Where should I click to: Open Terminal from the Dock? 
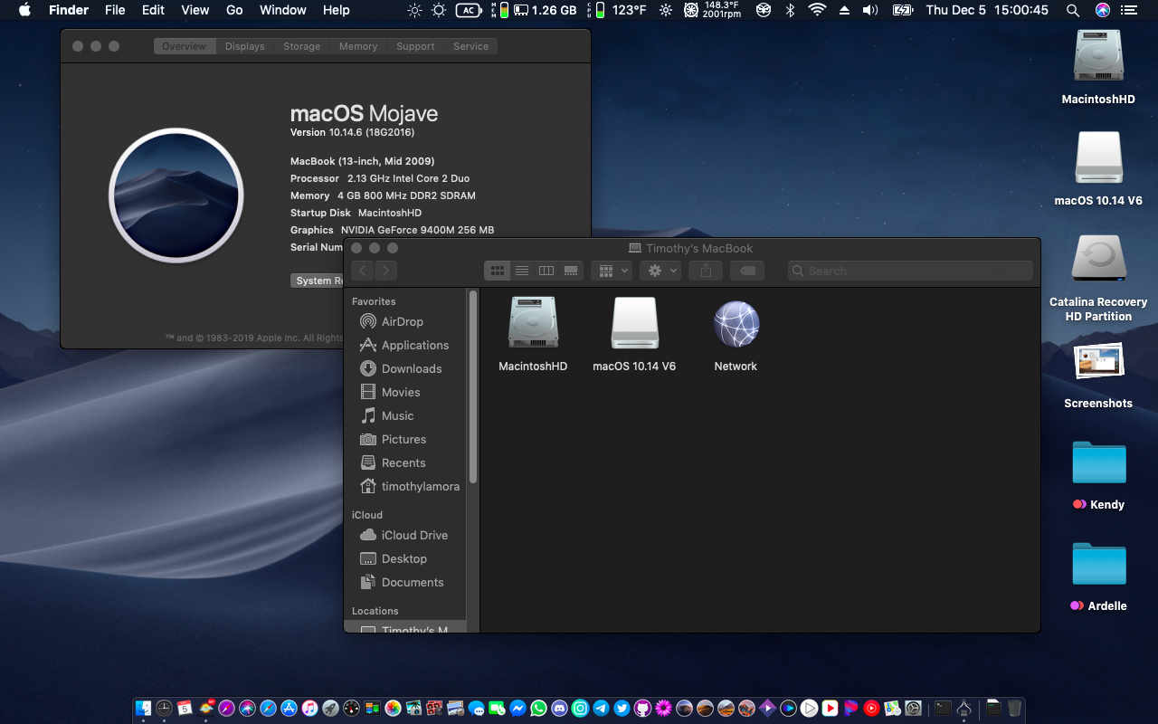943,708
